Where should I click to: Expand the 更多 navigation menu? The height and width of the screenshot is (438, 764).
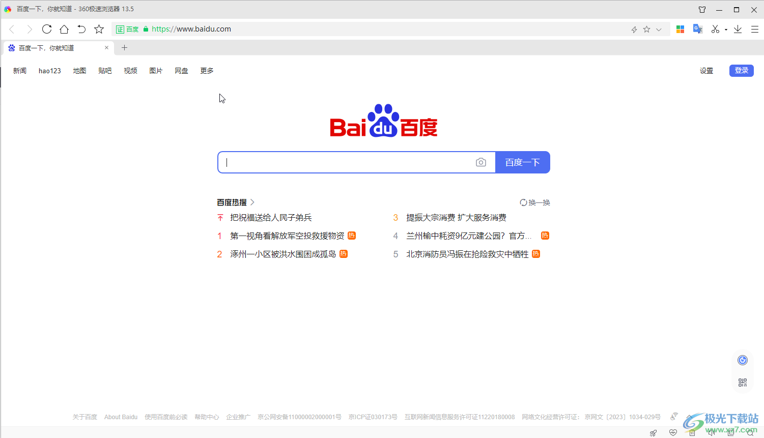(x=207, y=71)
